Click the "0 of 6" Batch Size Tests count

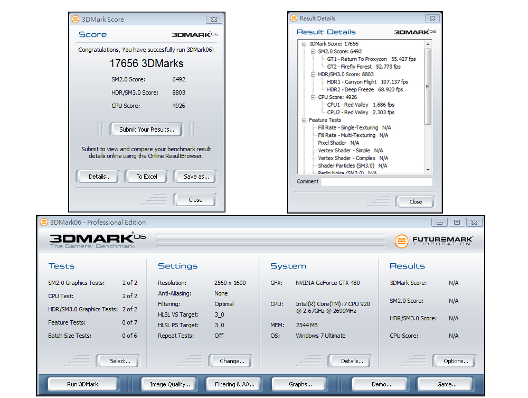[130, 336]
